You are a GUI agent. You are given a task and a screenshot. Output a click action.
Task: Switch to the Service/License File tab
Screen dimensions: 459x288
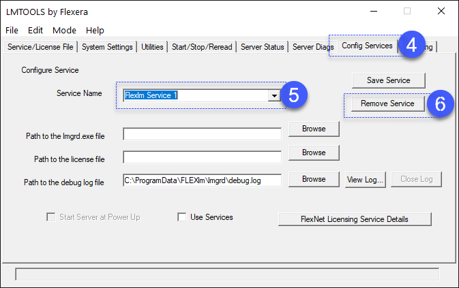coord(40,47)
